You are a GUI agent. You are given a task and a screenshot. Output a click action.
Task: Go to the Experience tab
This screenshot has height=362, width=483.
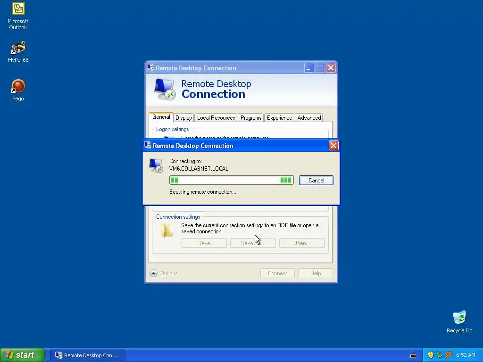279,117
